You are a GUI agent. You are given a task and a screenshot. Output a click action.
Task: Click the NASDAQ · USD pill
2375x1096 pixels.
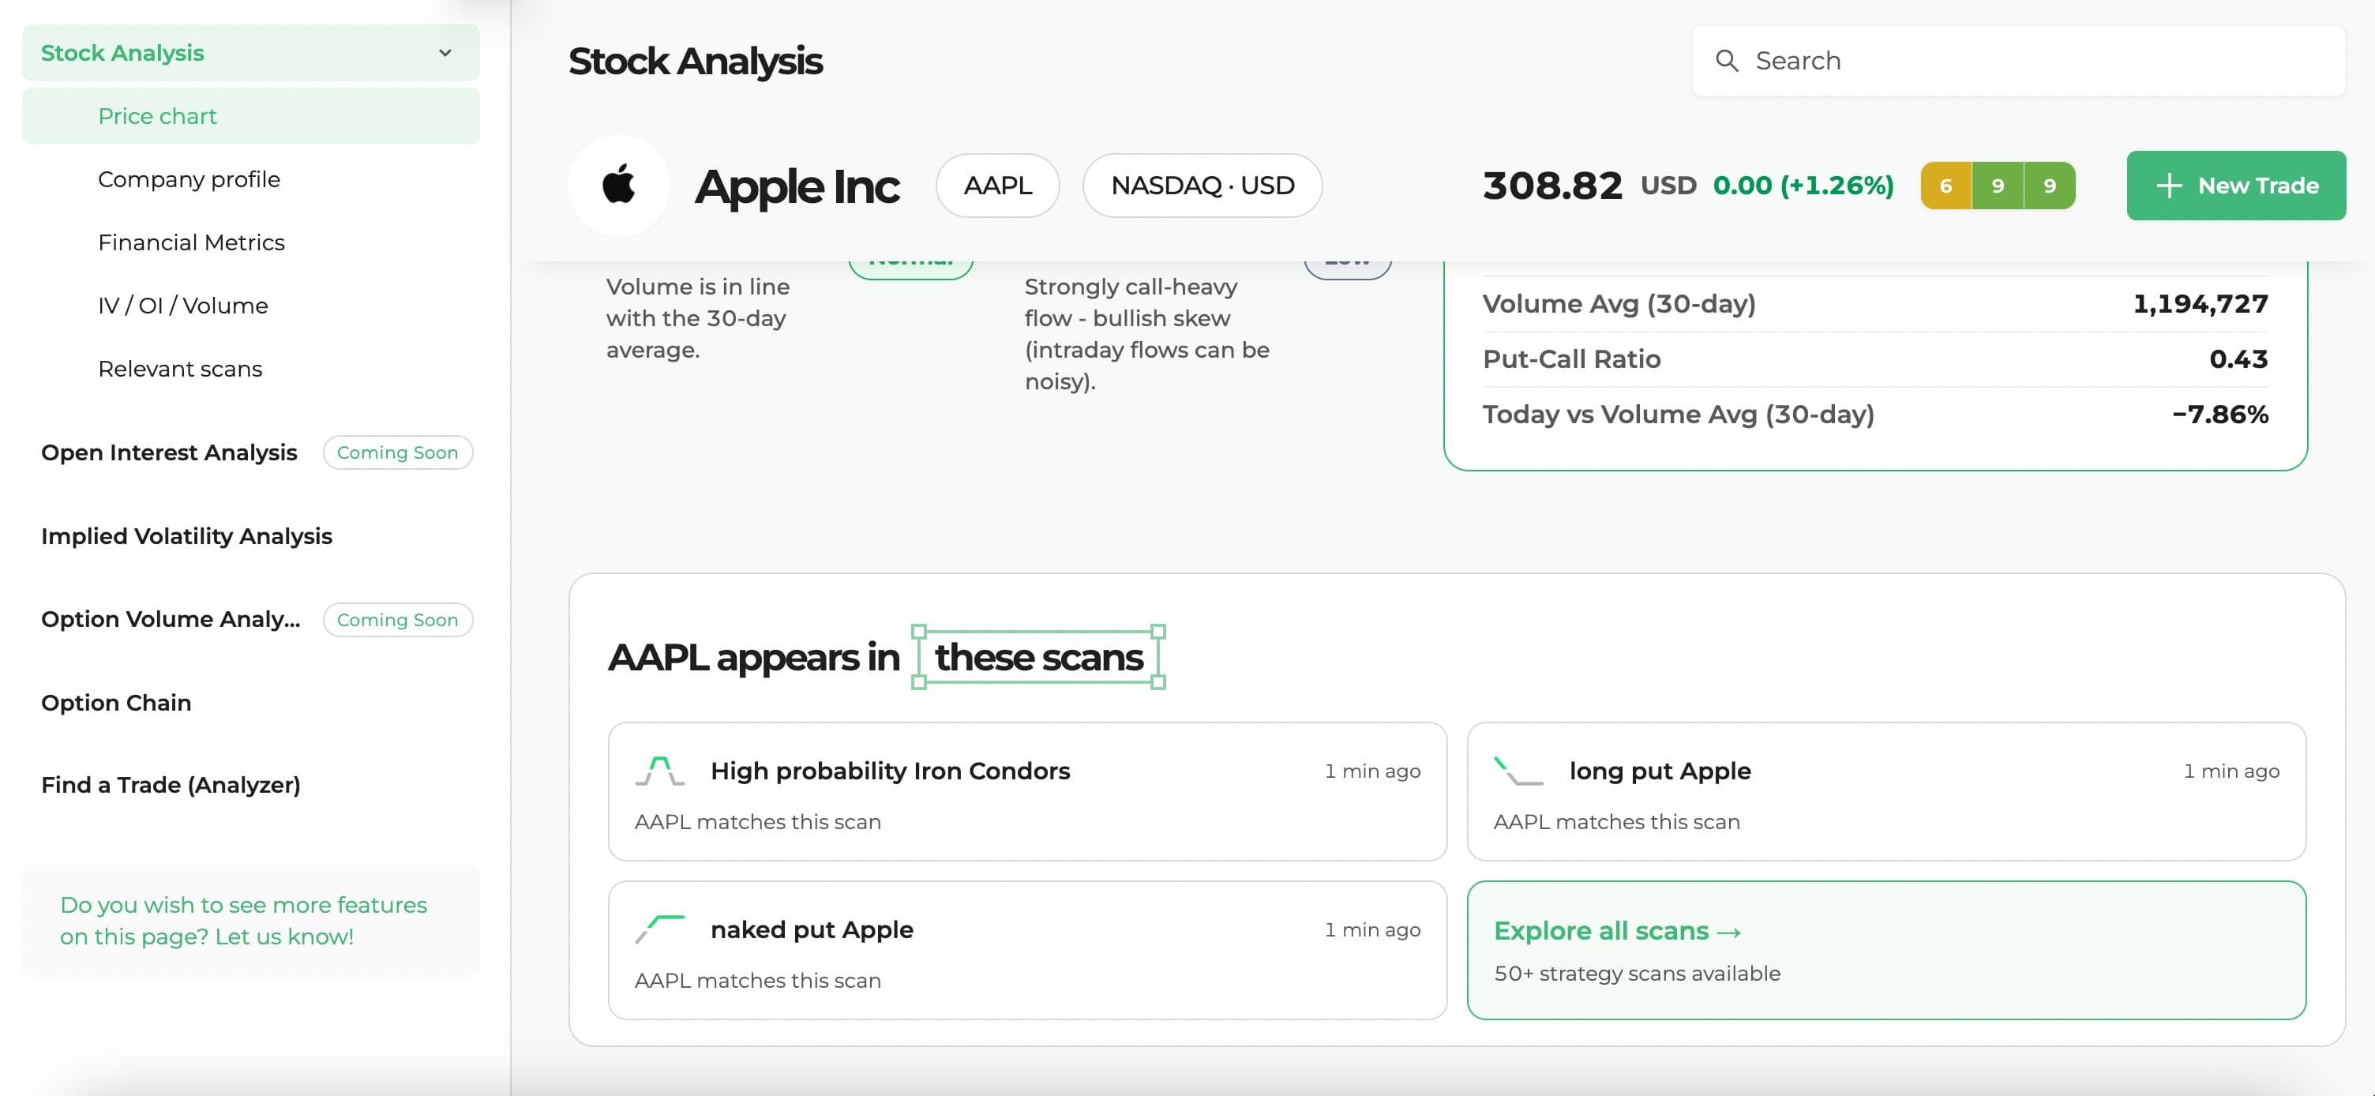[x=1203, y=186]
